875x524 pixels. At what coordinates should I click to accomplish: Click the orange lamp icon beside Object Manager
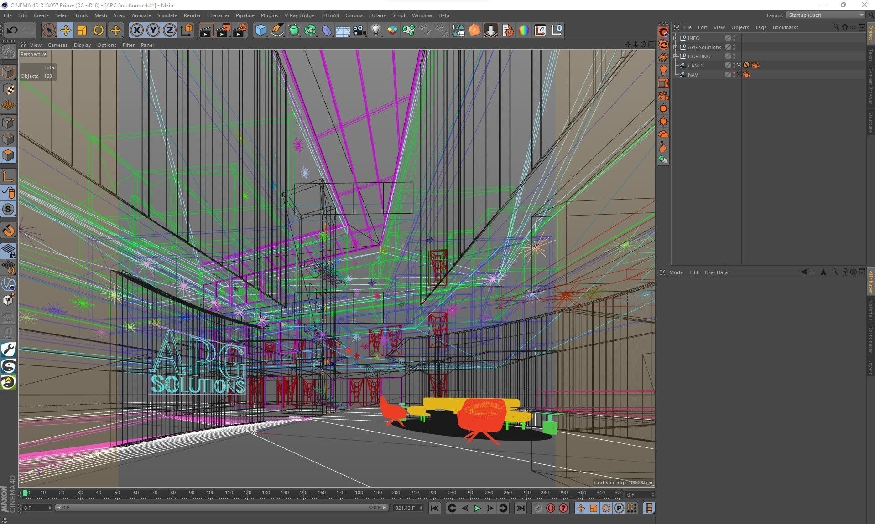663,70
